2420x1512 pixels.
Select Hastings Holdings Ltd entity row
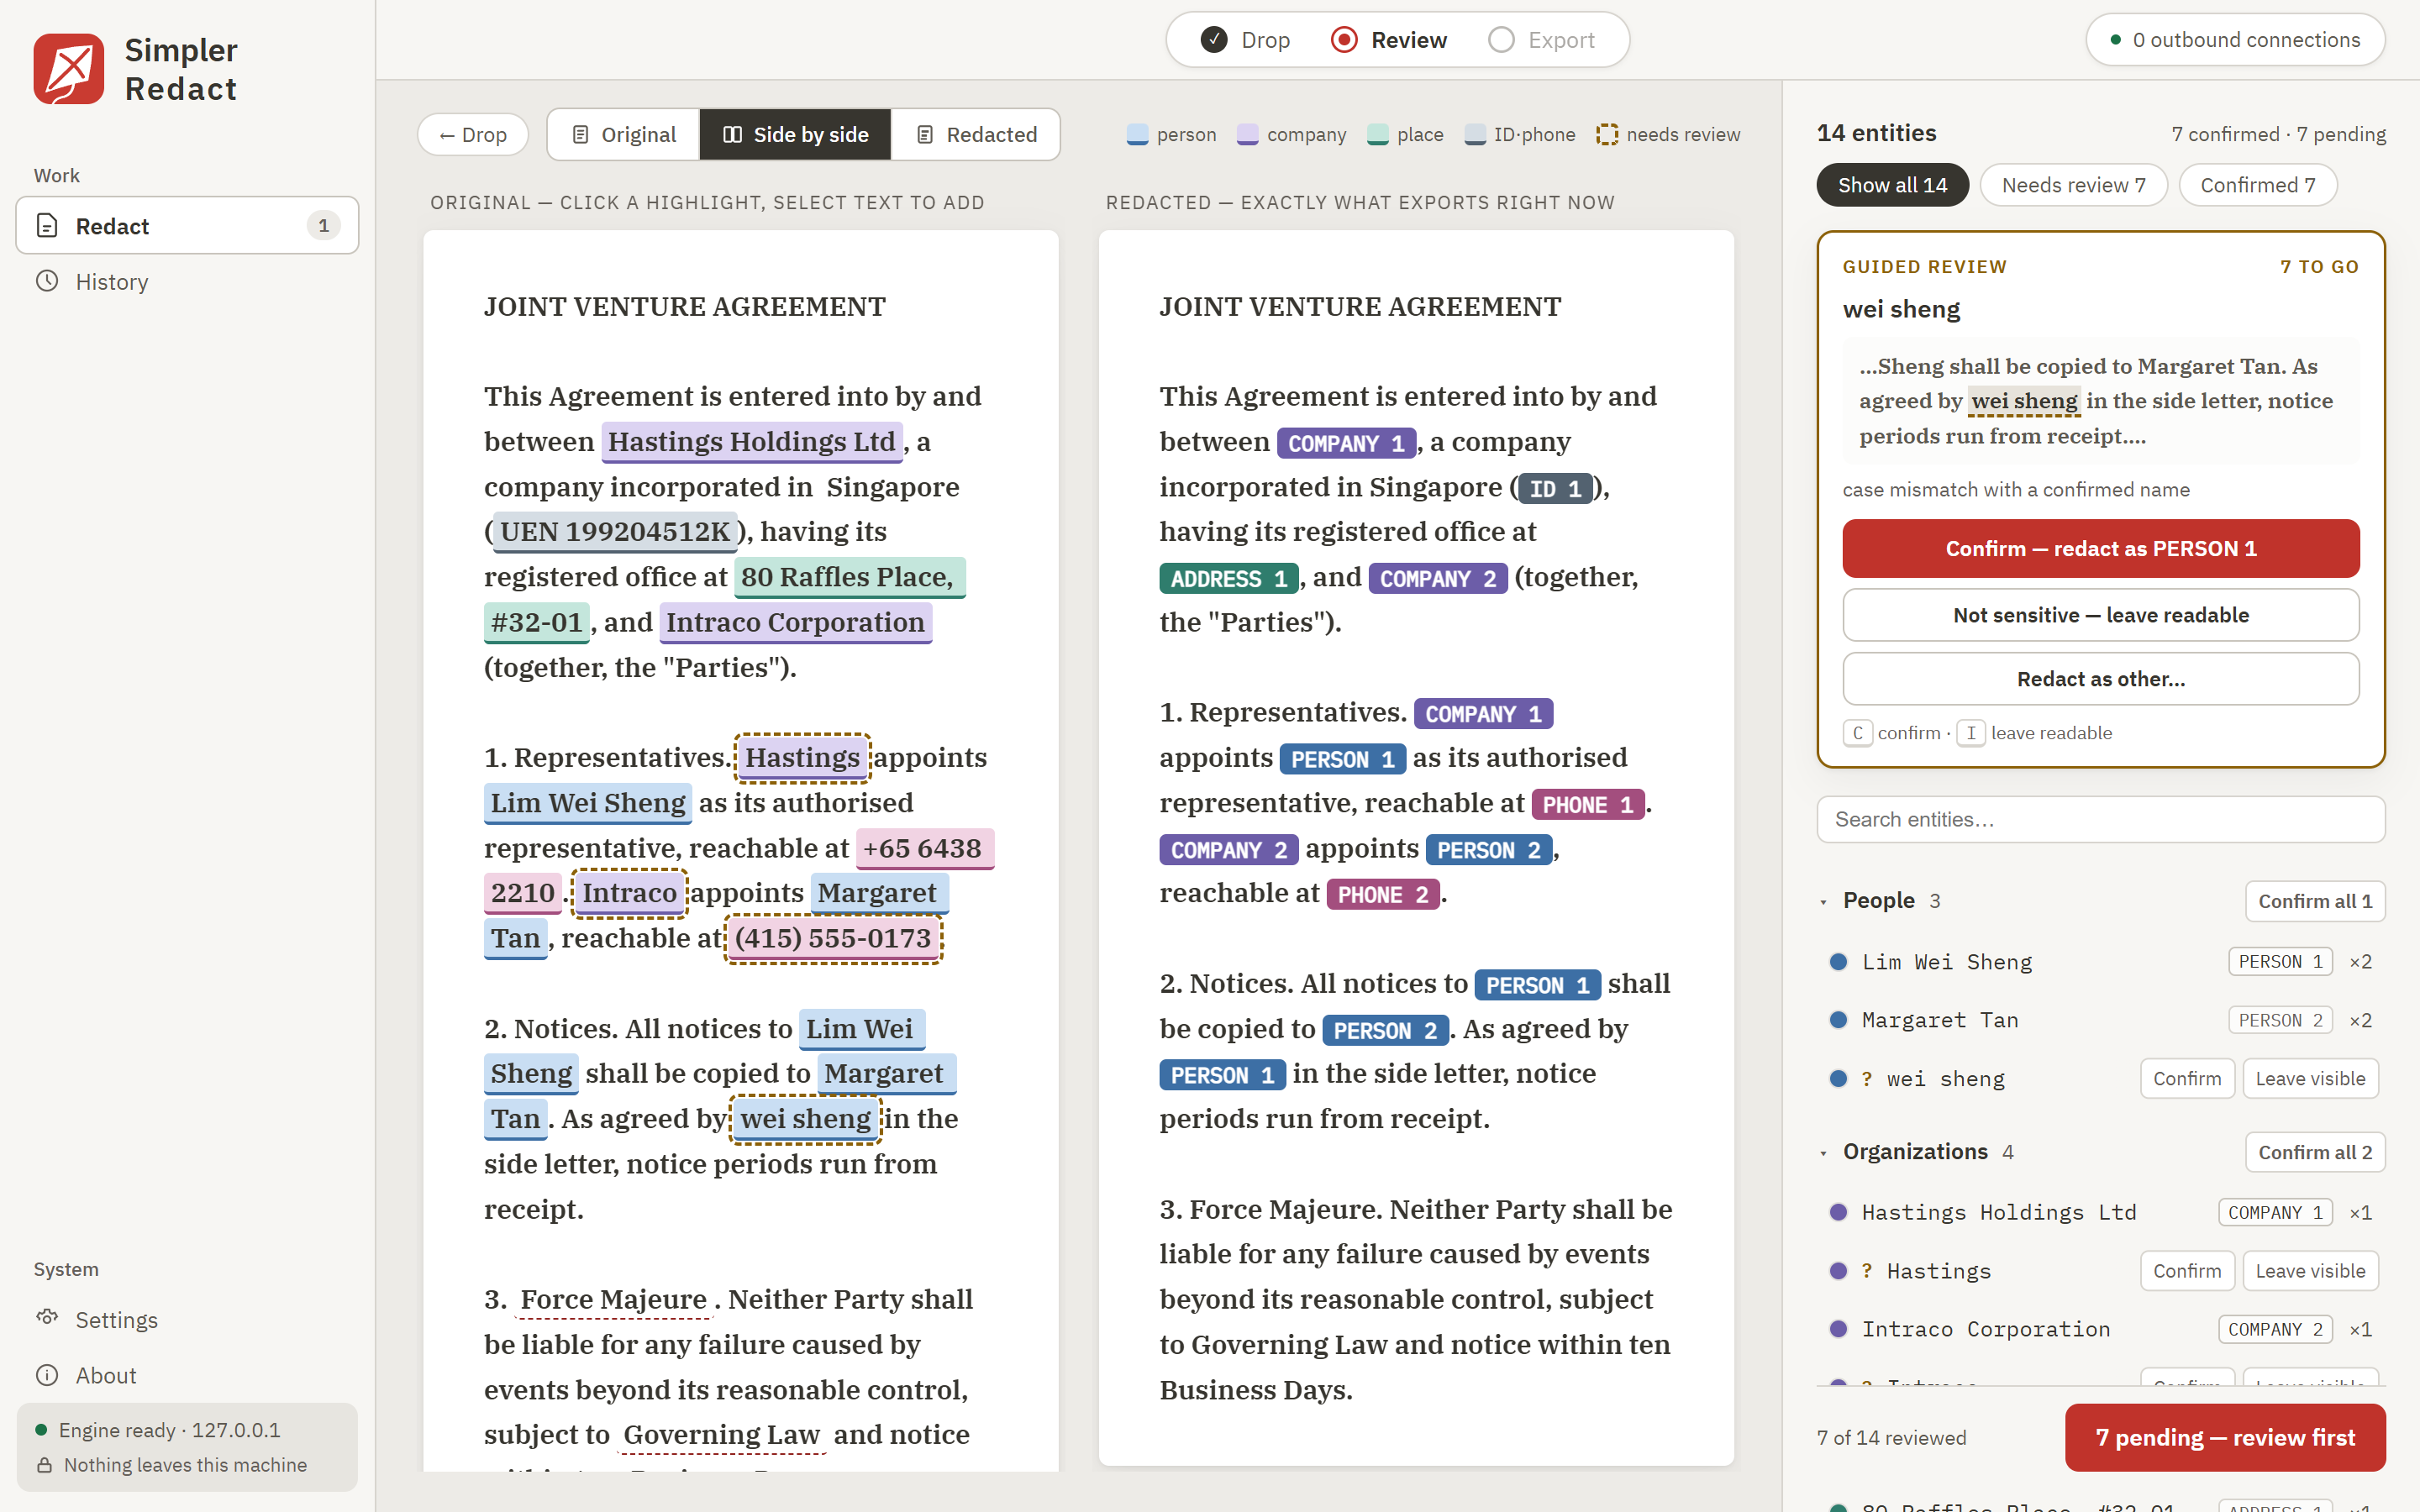2100,1212
